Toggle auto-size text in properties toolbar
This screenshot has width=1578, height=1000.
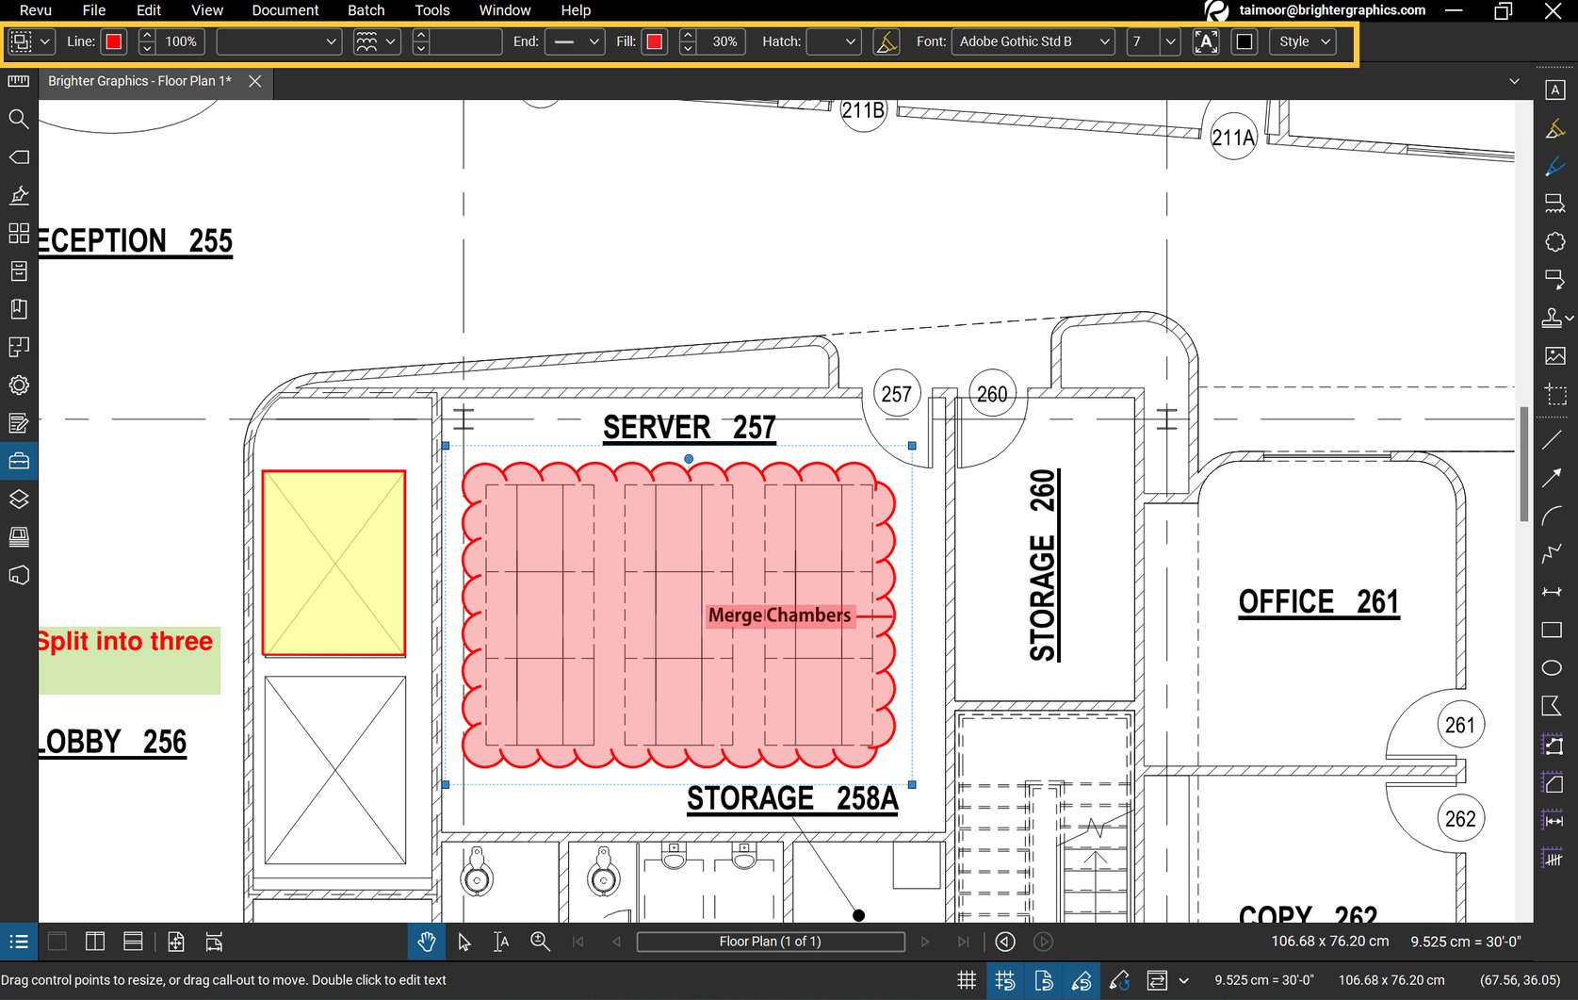[1205, 41]
